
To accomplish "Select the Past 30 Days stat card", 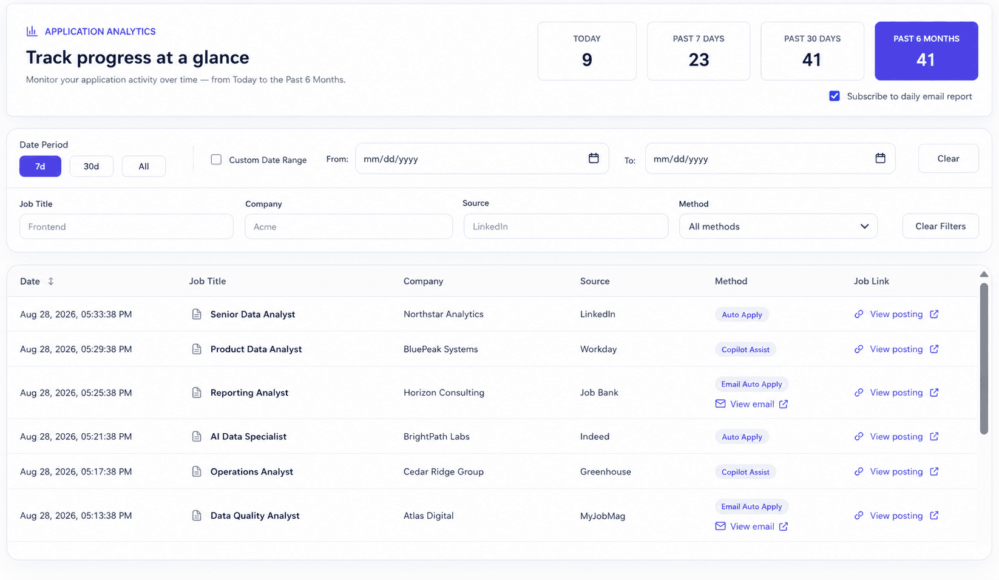I will (812, 51).
